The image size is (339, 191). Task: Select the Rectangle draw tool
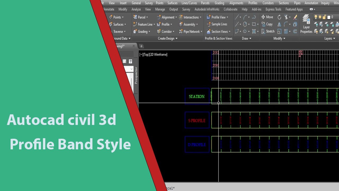coord(254,24)
